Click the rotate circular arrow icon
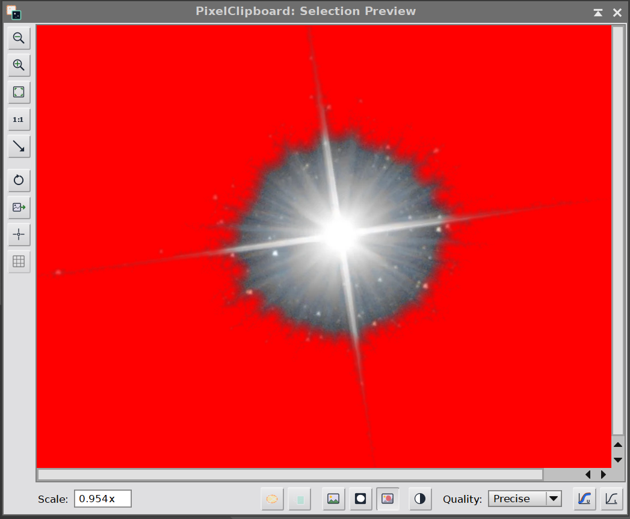 coord(19,180)
